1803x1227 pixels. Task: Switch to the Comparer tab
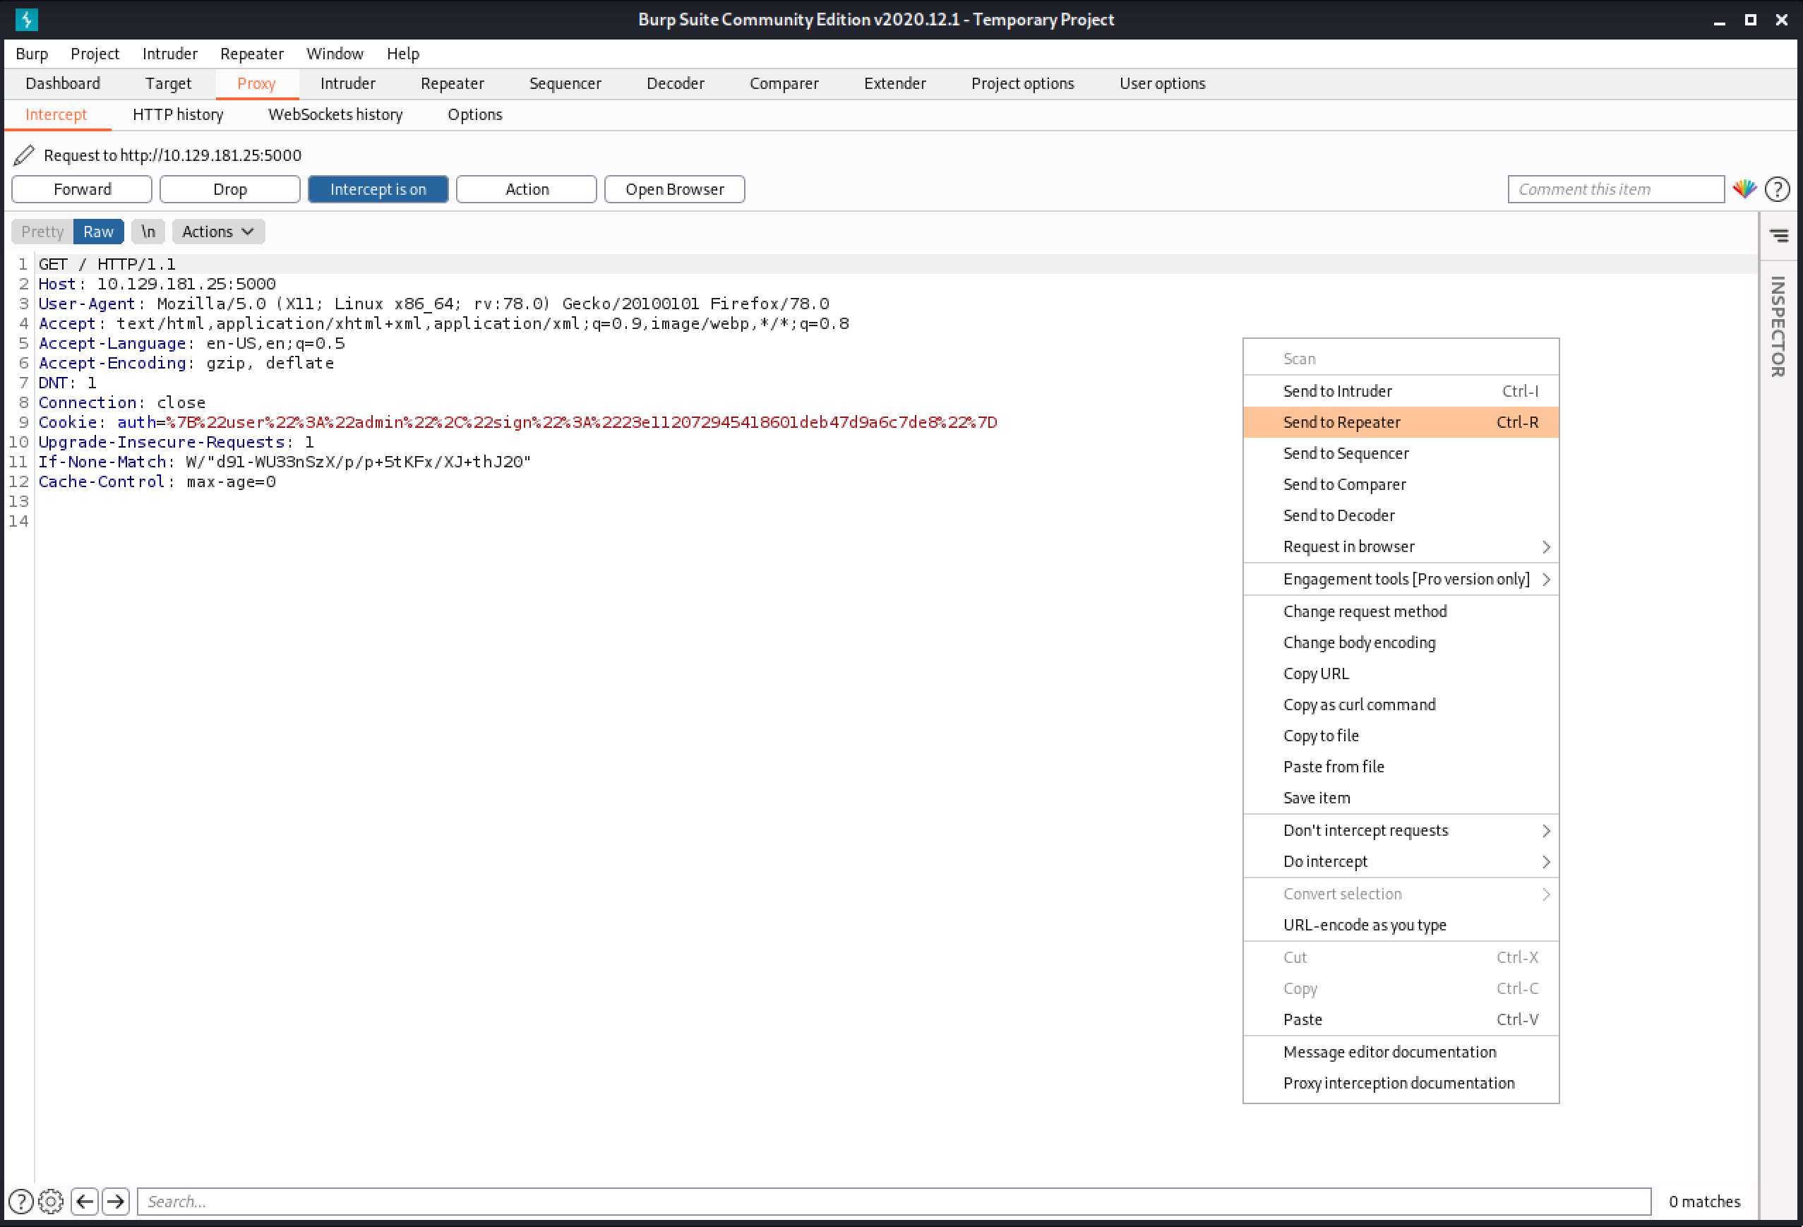pos(784,83)
